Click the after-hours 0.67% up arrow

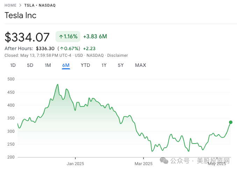click(62, 48)
